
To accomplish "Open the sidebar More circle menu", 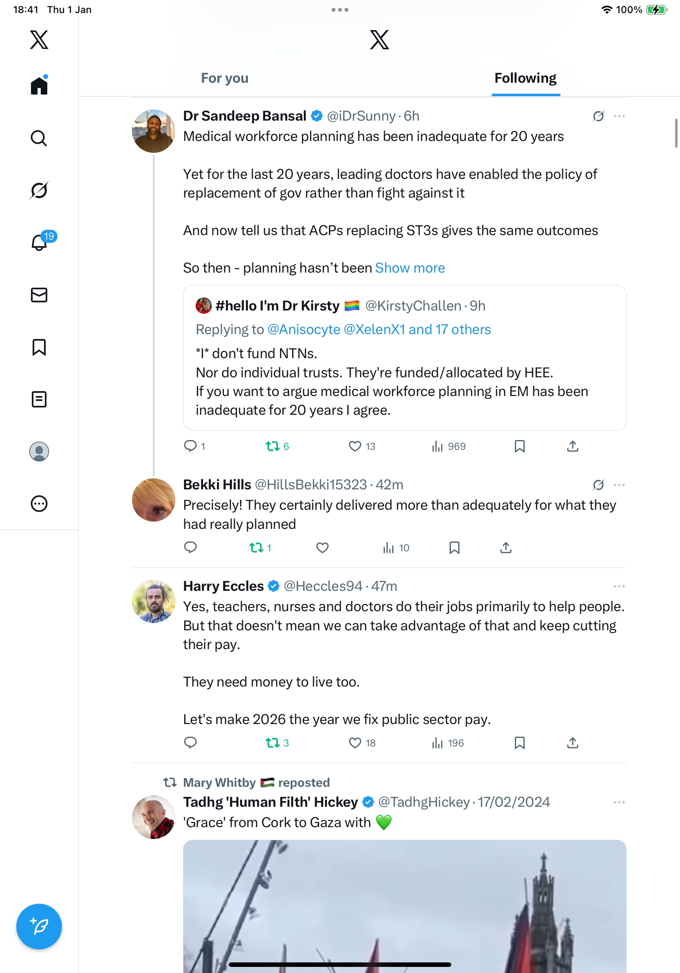I will point(39,504).
